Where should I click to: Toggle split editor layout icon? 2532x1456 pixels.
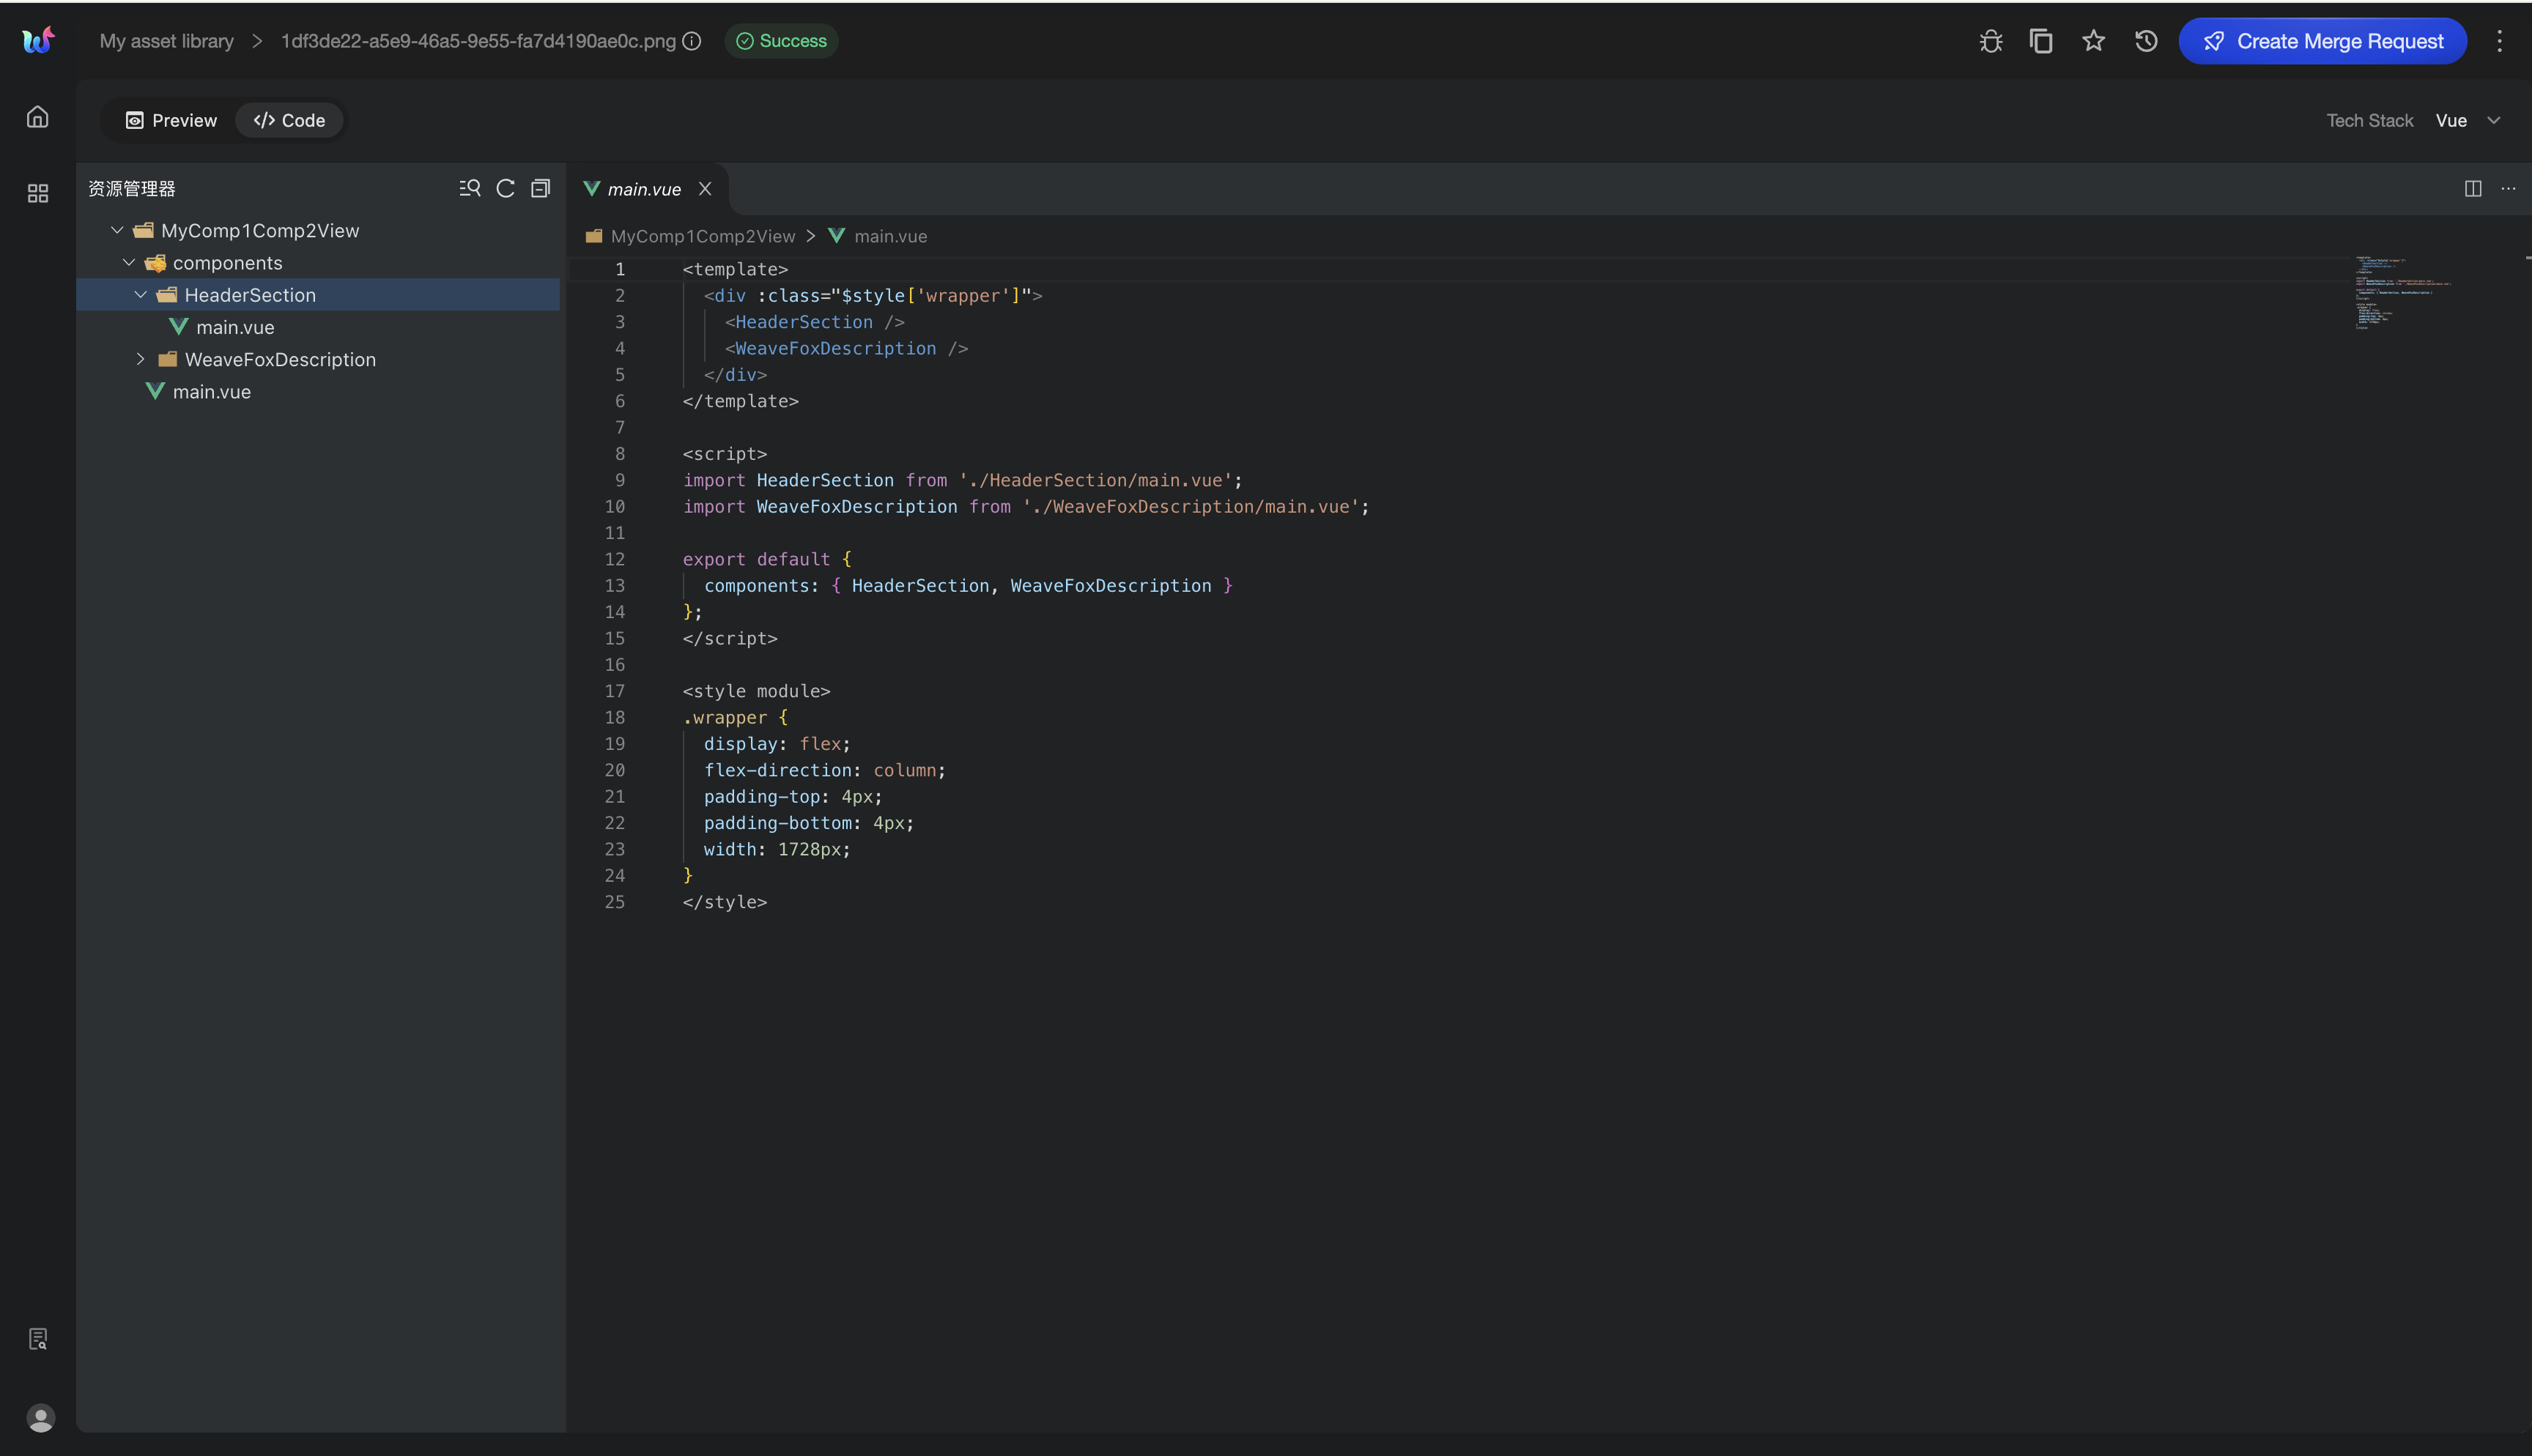[x=2473, y=188]
